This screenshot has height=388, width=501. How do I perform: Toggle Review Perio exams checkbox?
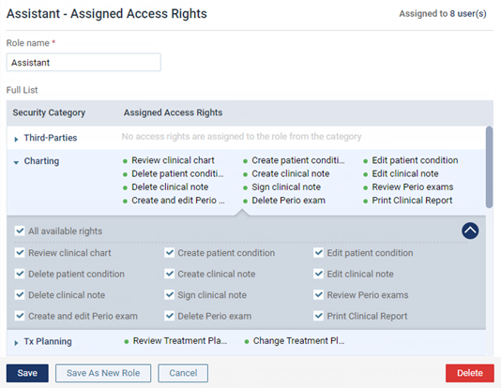coord(319,295)
